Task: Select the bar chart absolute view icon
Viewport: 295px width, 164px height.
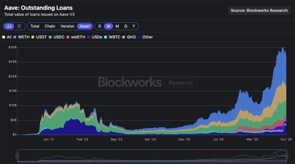Action: pos(9,26)
